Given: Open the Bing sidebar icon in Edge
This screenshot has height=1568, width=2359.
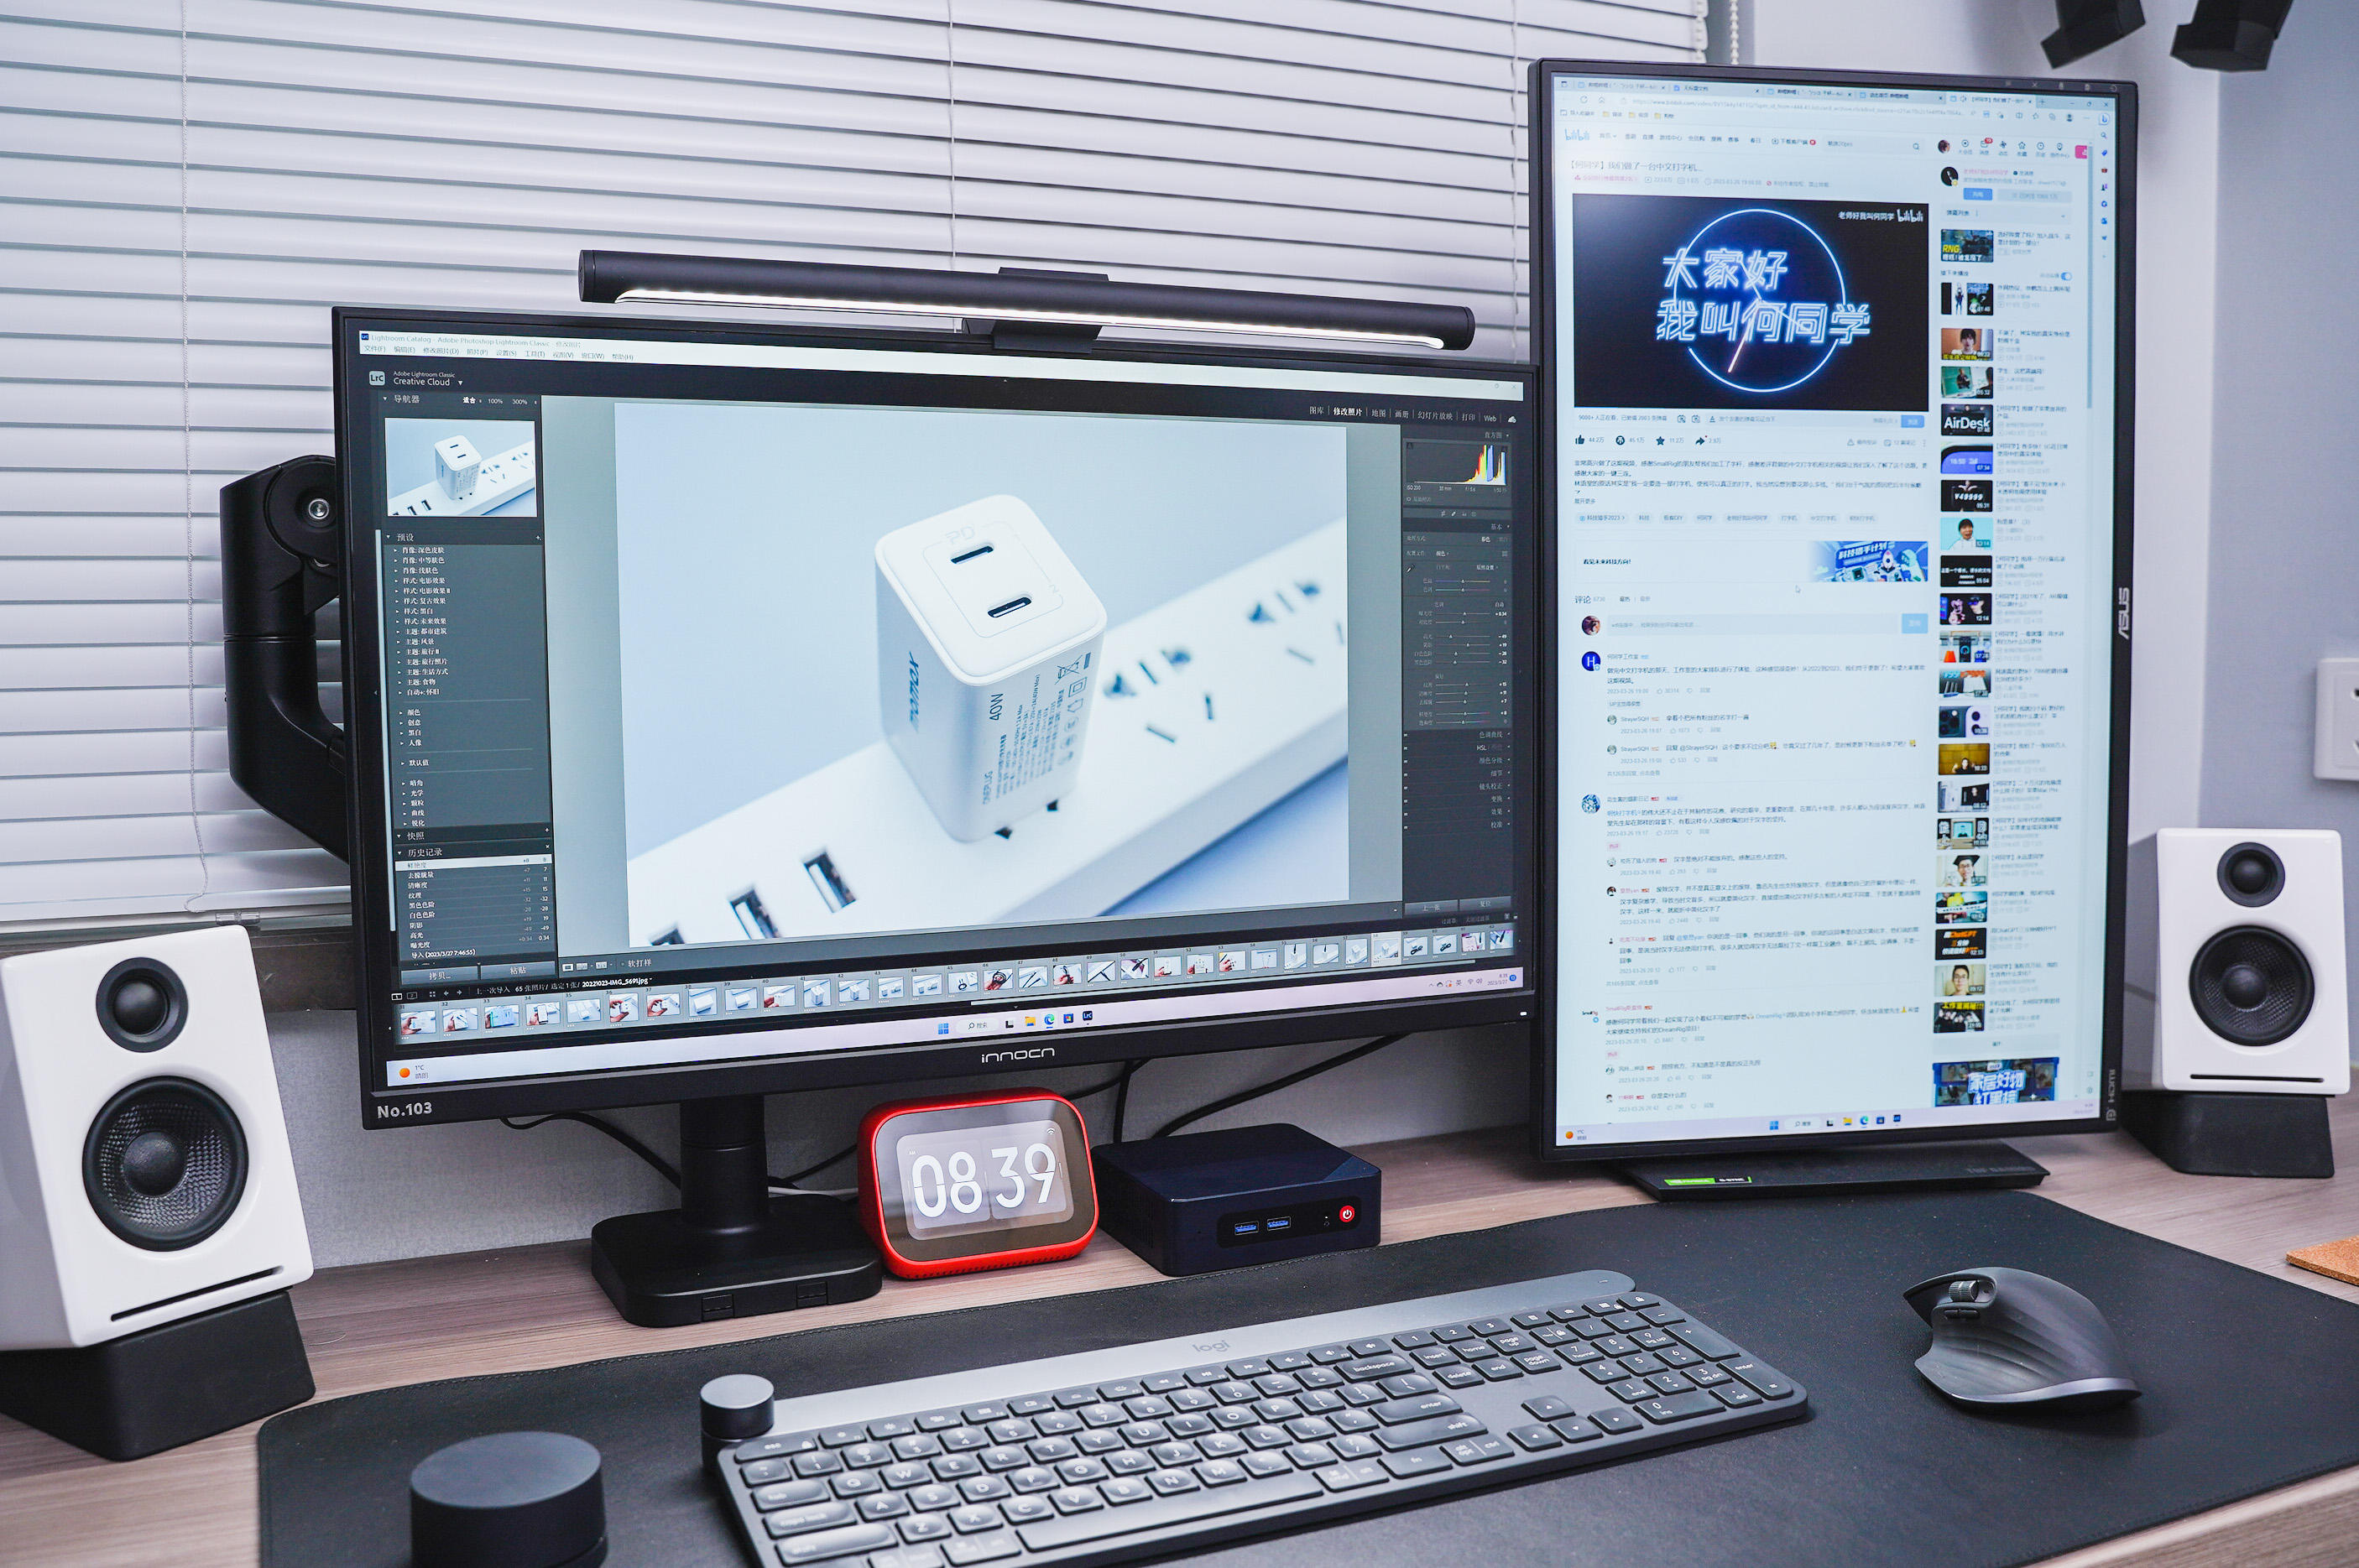Looking at the screenshot, I should (2104, 119).
